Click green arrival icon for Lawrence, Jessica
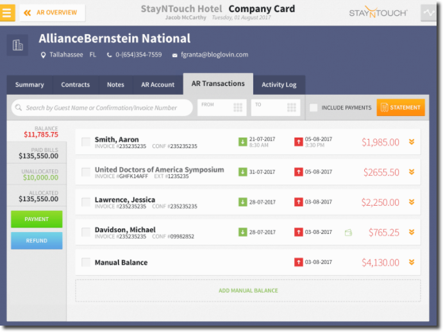The width and height of the screenshot is (443, 332). (243, 202)
